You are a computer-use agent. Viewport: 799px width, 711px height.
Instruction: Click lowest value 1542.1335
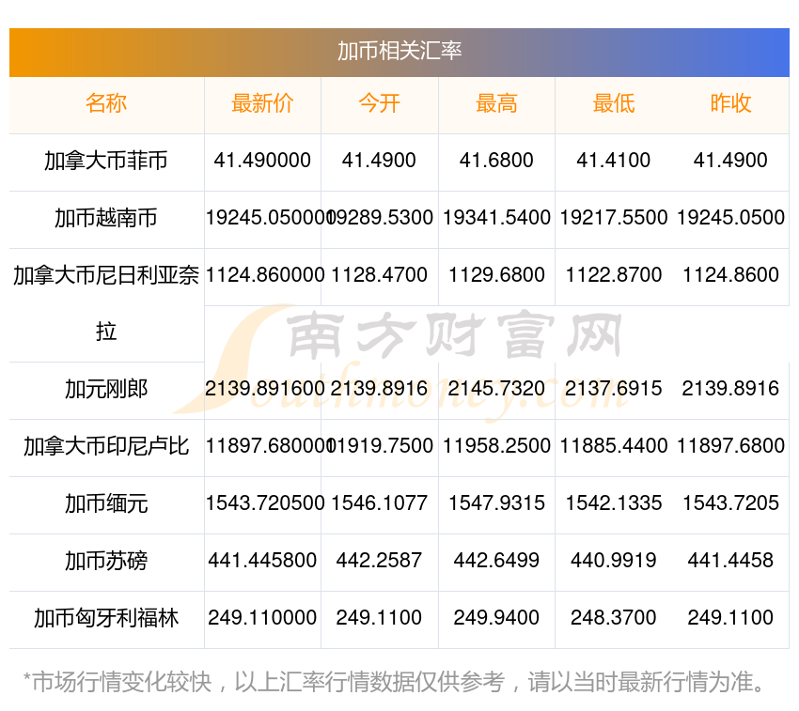coord(614,503)
